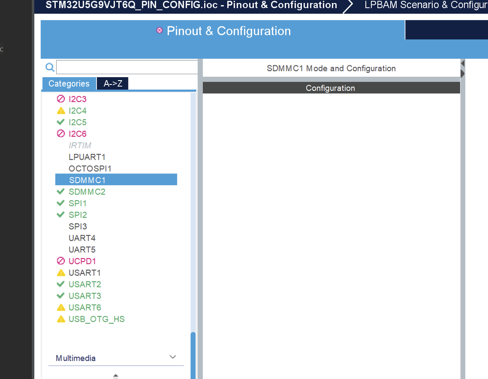This screenshot has height=379, width=488.
Task: Open the Pinout & Configuration main tab
Action: [223, 31]
